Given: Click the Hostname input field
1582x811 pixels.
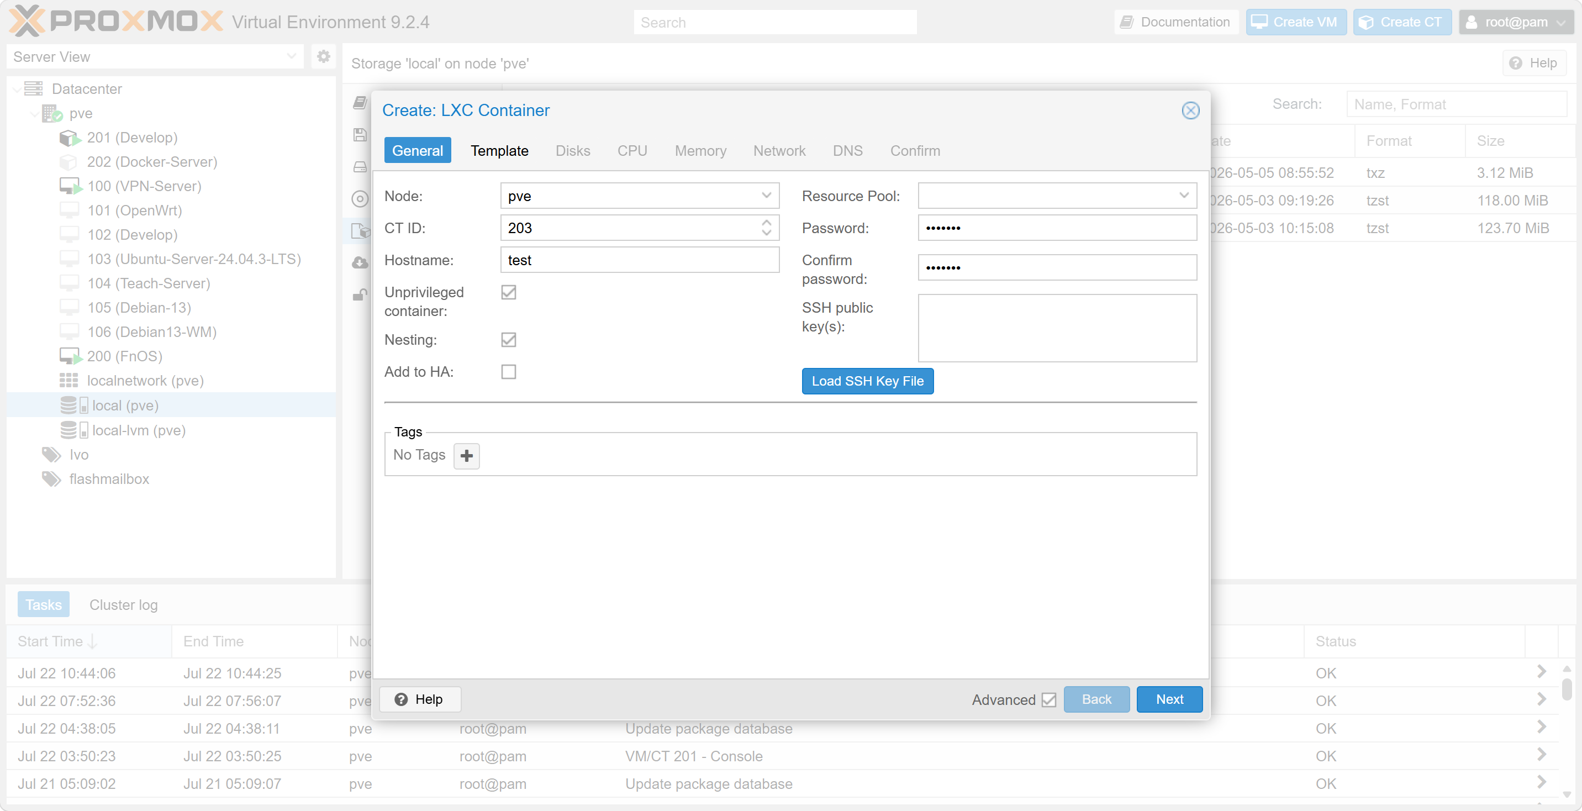Looking at the screenshot, I should [x=640, y=260].
